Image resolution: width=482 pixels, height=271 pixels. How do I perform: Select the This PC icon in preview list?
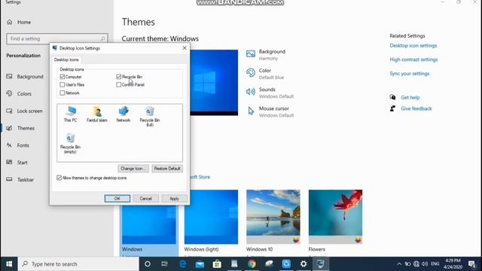[70, 114]
